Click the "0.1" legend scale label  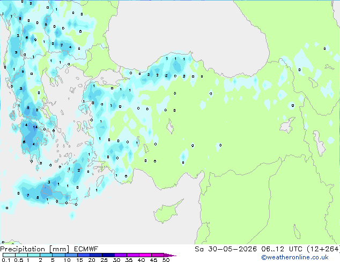(6, 260)
